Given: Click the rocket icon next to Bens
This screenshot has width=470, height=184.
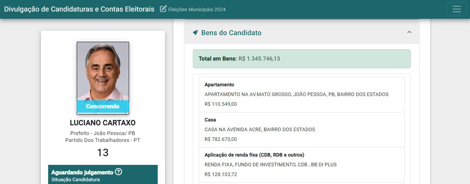Looking at the screenshot, I should point(195,33).
